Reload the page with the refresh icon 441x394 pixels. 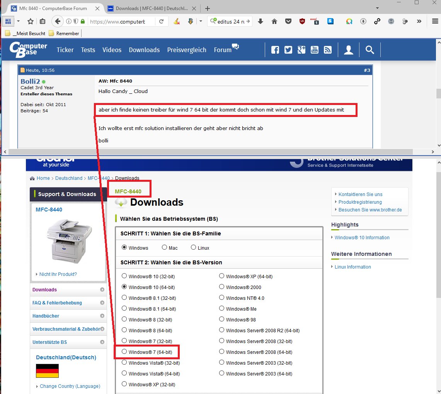pos(162,21)
